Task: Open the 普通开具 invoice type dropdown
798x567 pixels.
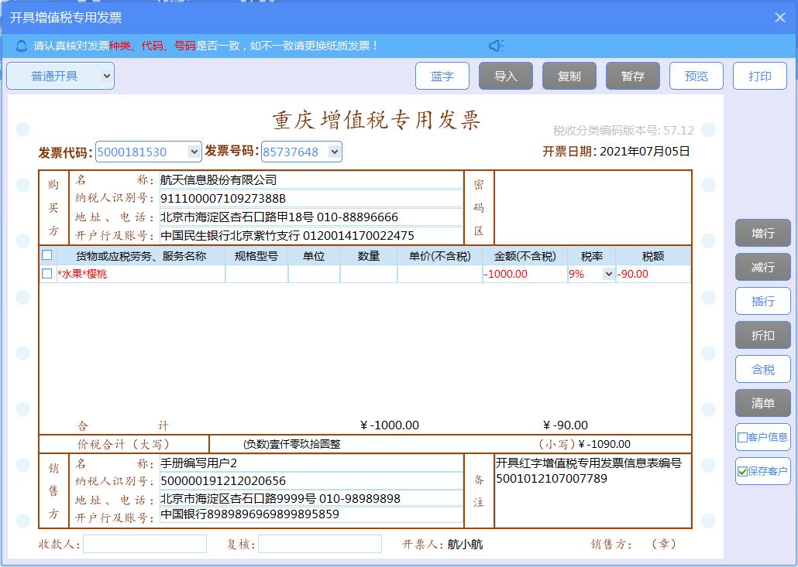Action: click(107, 76)
